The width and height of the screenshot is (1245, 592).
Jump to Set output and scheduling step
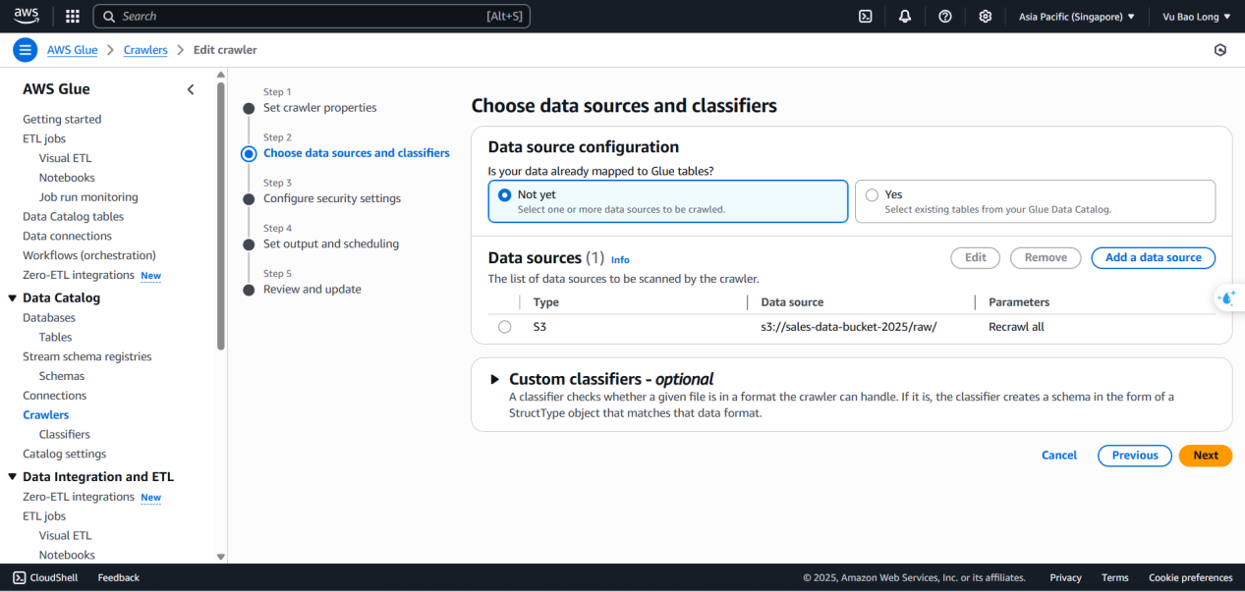pyautogui.click(x=331, y=243)
